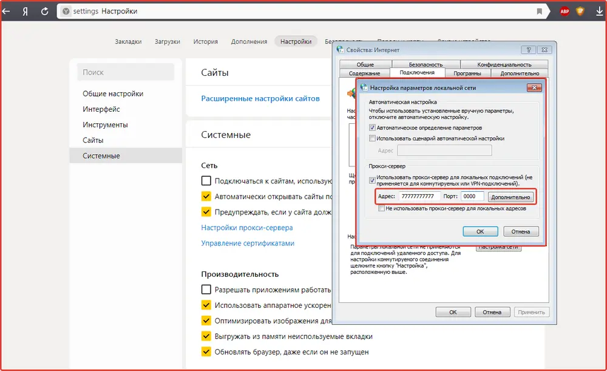Open the downloads arrow icon

coord(597,12)
